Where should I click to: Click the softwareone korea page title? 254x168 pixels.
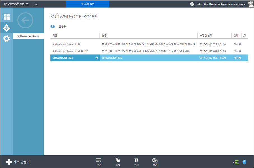(74, 16)
